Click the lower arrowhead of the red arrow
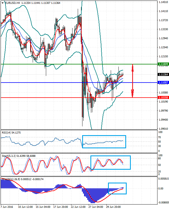This screenshot has width=169, height=210. tap(132, 96)
